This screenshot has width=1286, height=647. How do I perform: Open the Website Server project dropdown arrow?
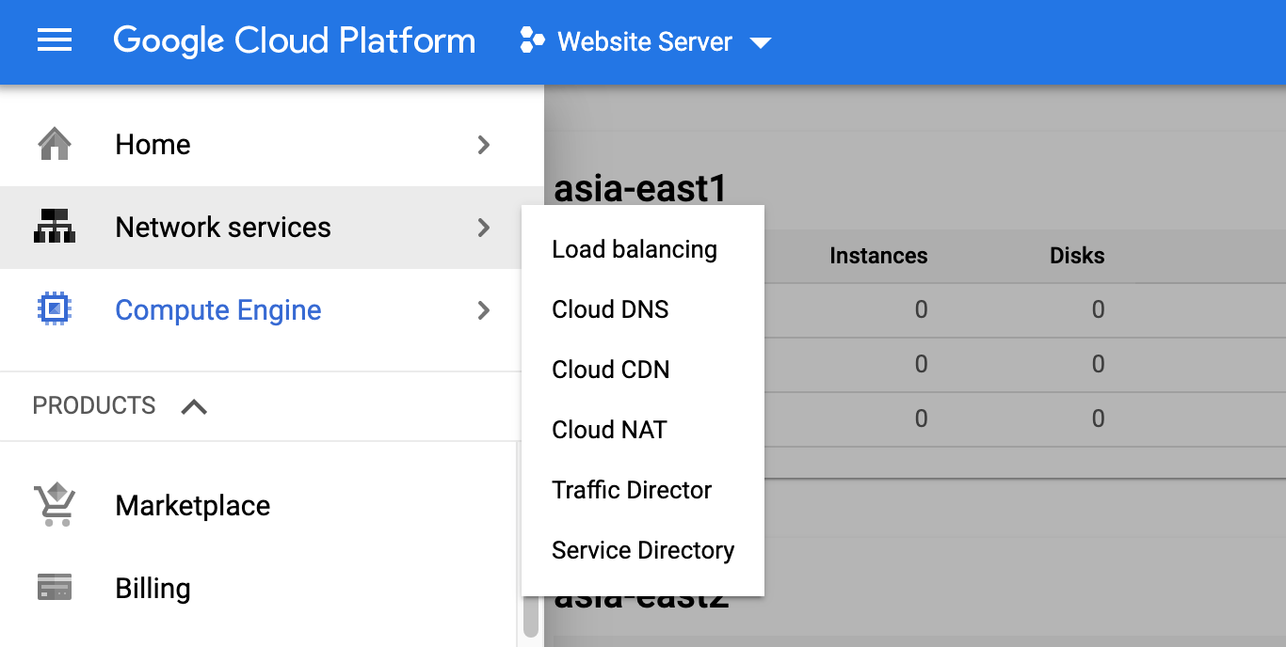[761, 42]
